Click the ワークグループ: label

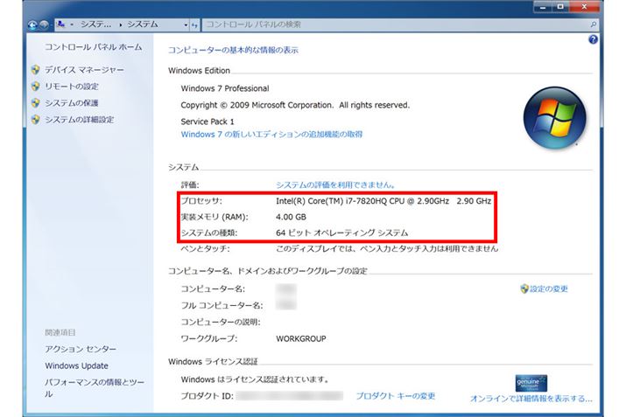click(x=208, y=339)
